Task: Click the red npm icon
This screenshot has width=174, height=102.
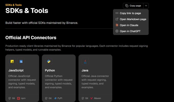Action: tap(18, 98)
